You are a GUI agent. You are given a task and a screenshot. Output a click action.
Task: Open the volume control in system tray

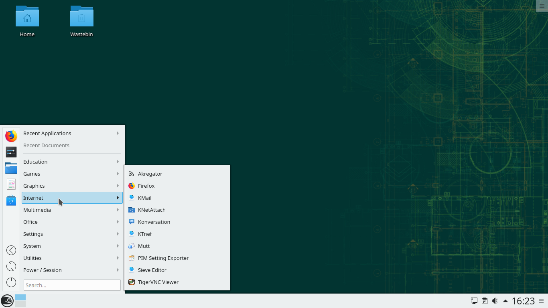[x=495, y=300]
